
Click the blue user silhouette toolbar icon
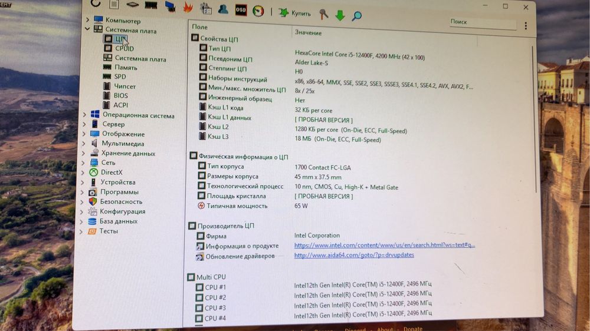[x=223, y=9]
